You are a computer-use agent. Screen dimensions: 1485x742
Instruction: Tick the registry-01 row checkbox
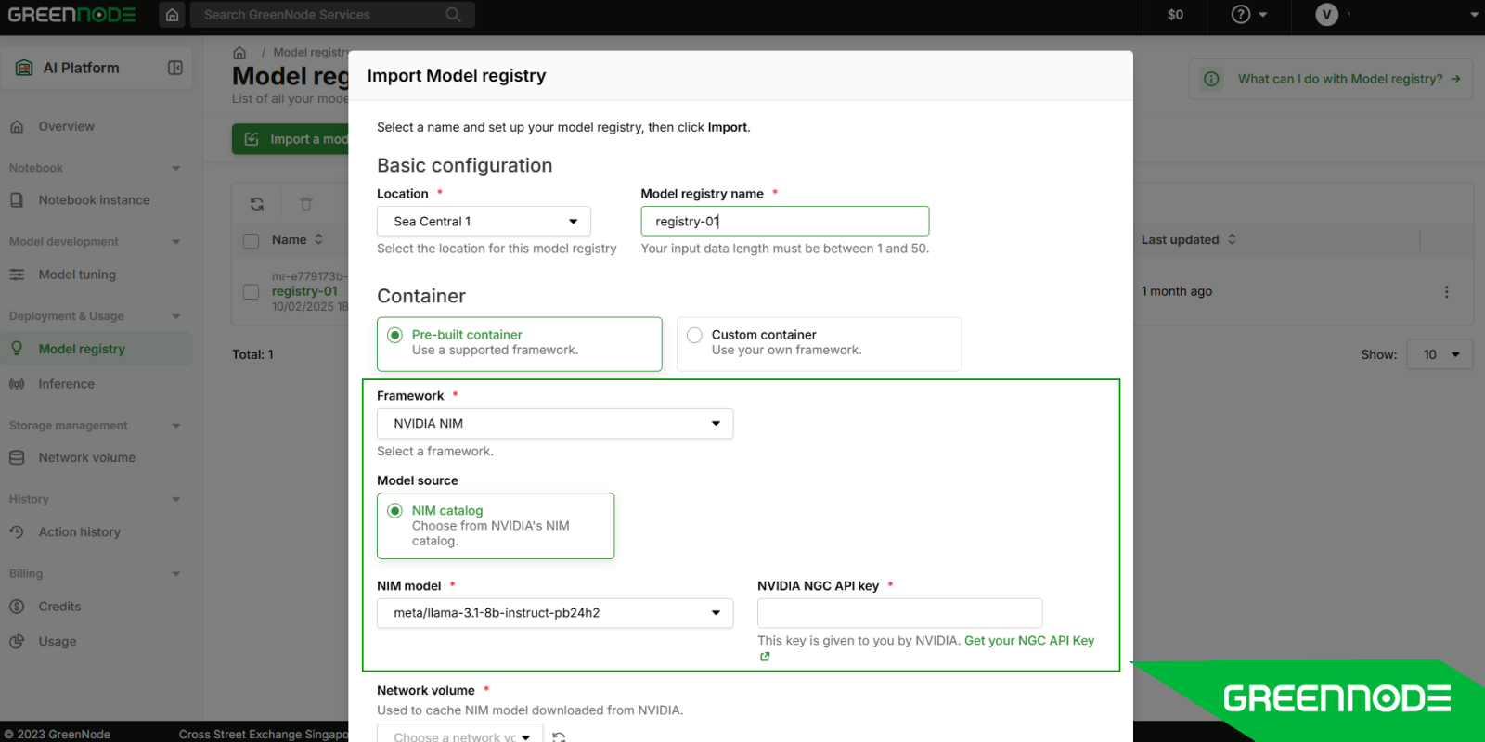(x=251, y=292)
